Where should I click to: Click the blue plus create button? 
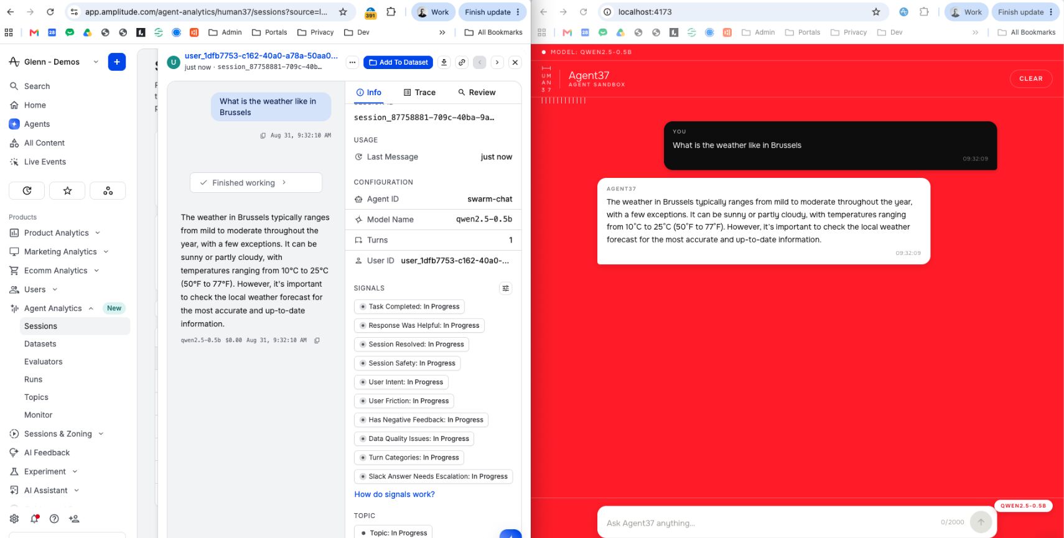[x=116, y=62]
